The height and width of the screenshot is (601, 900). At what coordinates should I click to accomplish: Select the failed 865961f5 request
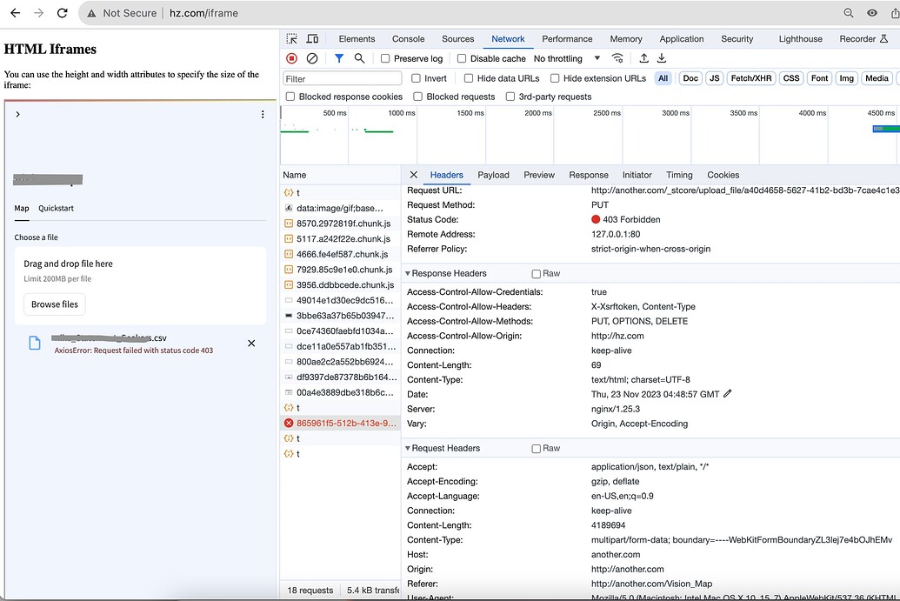343,423
